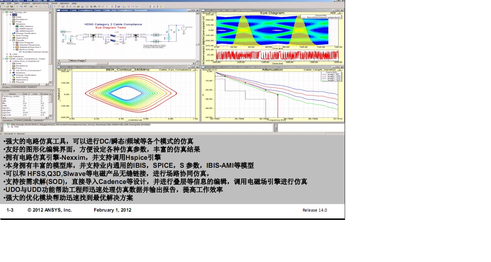Image resolution: width=491 pixels, height=262 pixels.
Task: Switch to the Components tab
Action: point(19,87)
